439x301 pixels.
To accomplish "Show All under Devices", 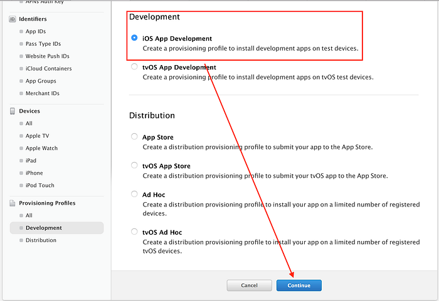I will 29,123.
